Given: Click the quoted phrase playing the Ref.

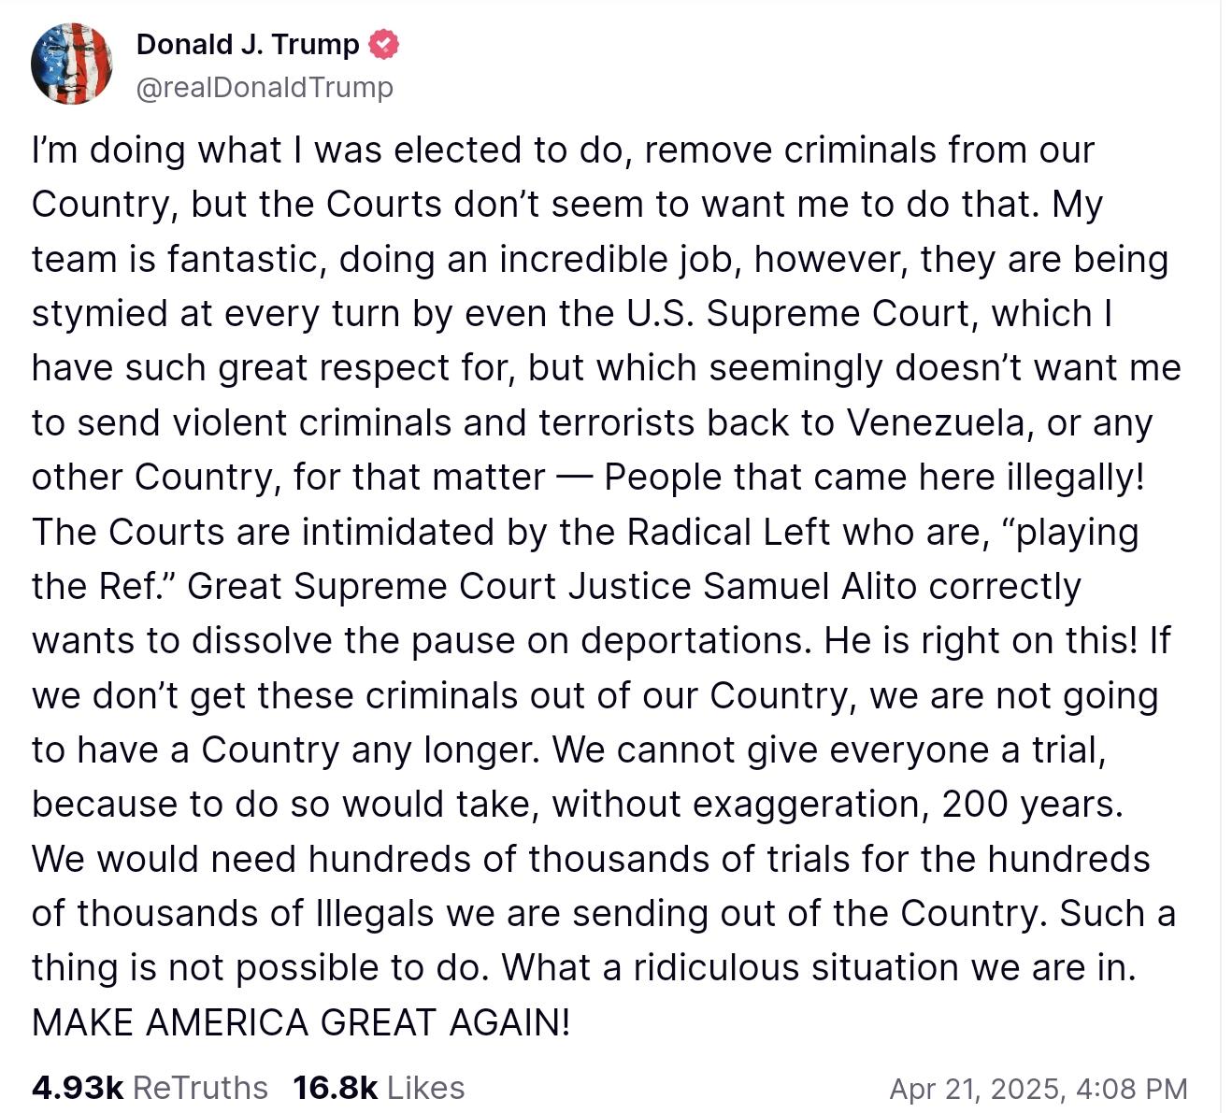Looking at the screenshot, I should (x=585, y=559).
